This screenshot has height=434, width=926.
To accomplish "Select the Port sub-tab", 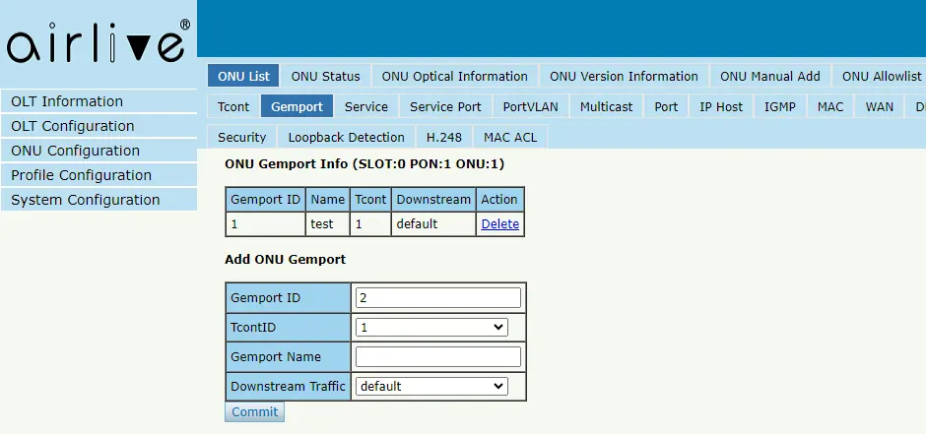I will [666, 106].
